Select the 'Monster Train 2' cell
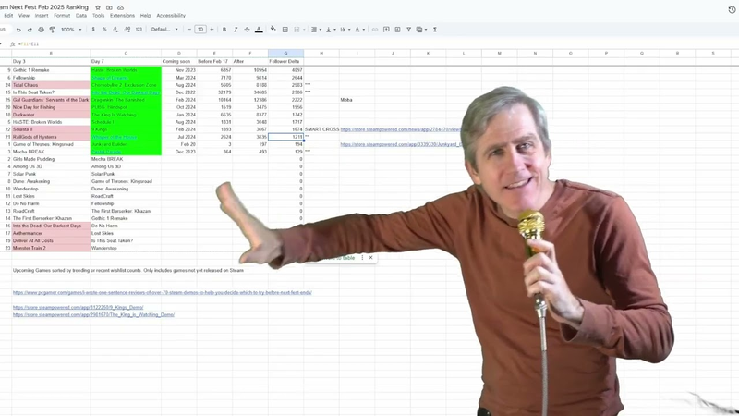 (x=51, y=248)
